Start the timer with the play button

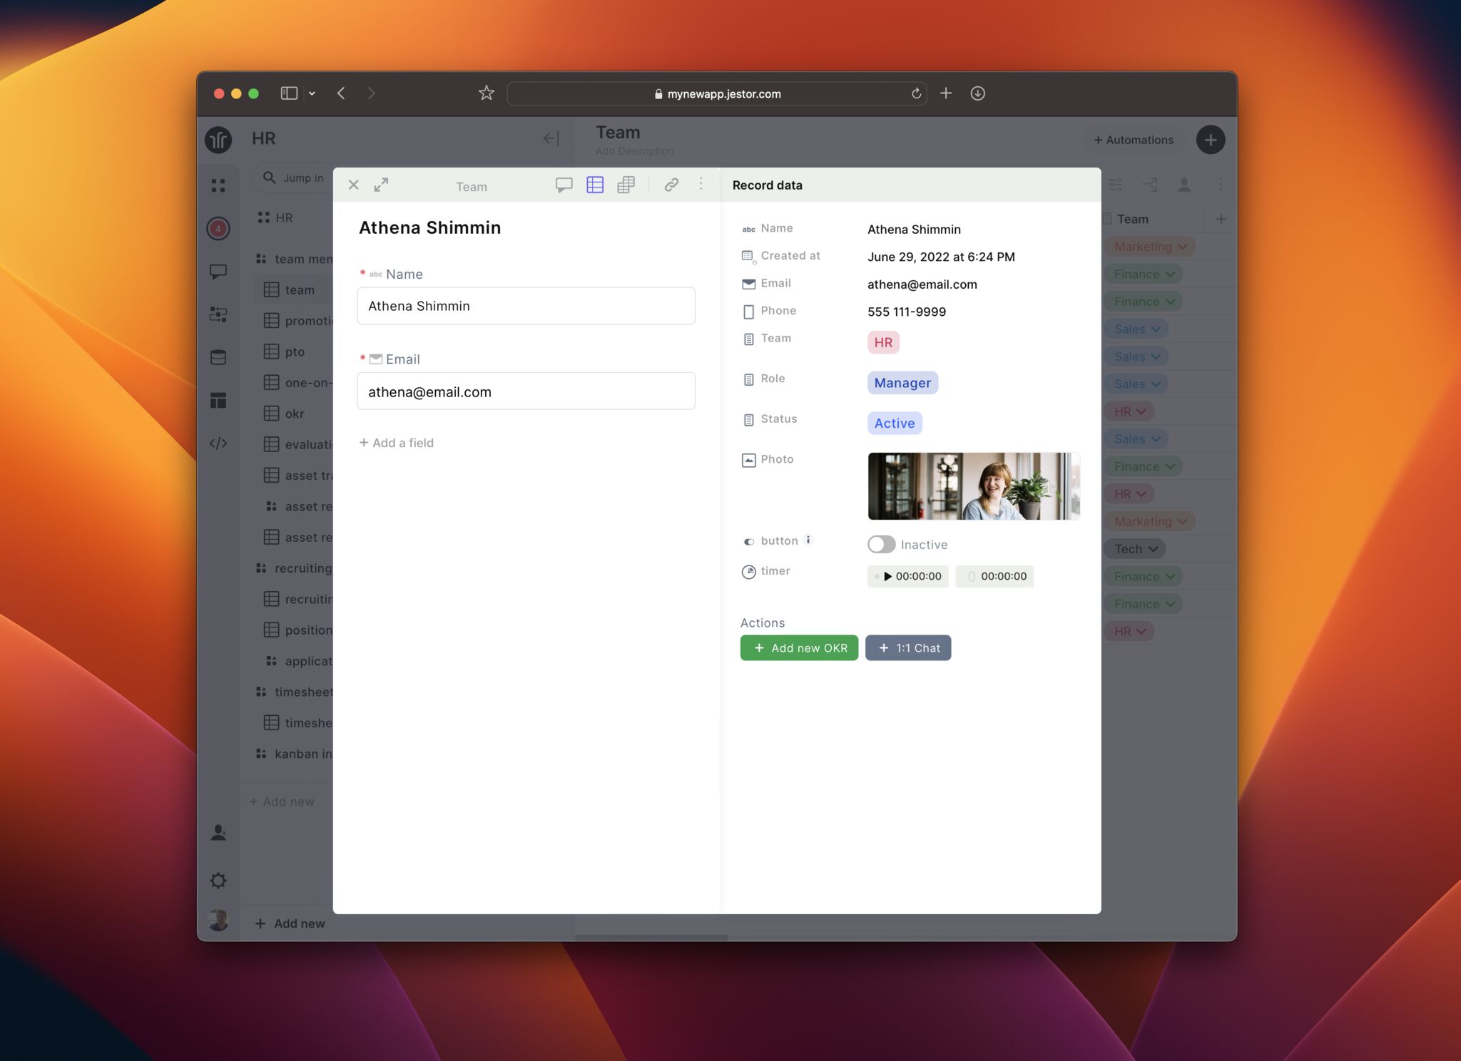(x=887, y=576)
